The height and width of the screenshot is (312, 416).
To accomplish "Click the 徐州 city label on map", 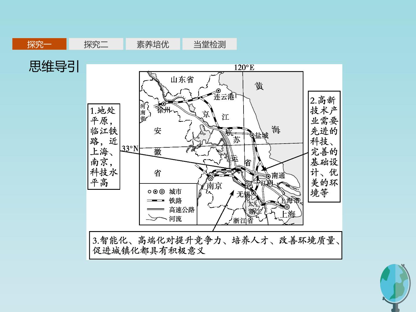I will pyautogui.click(x=164, y=110).
